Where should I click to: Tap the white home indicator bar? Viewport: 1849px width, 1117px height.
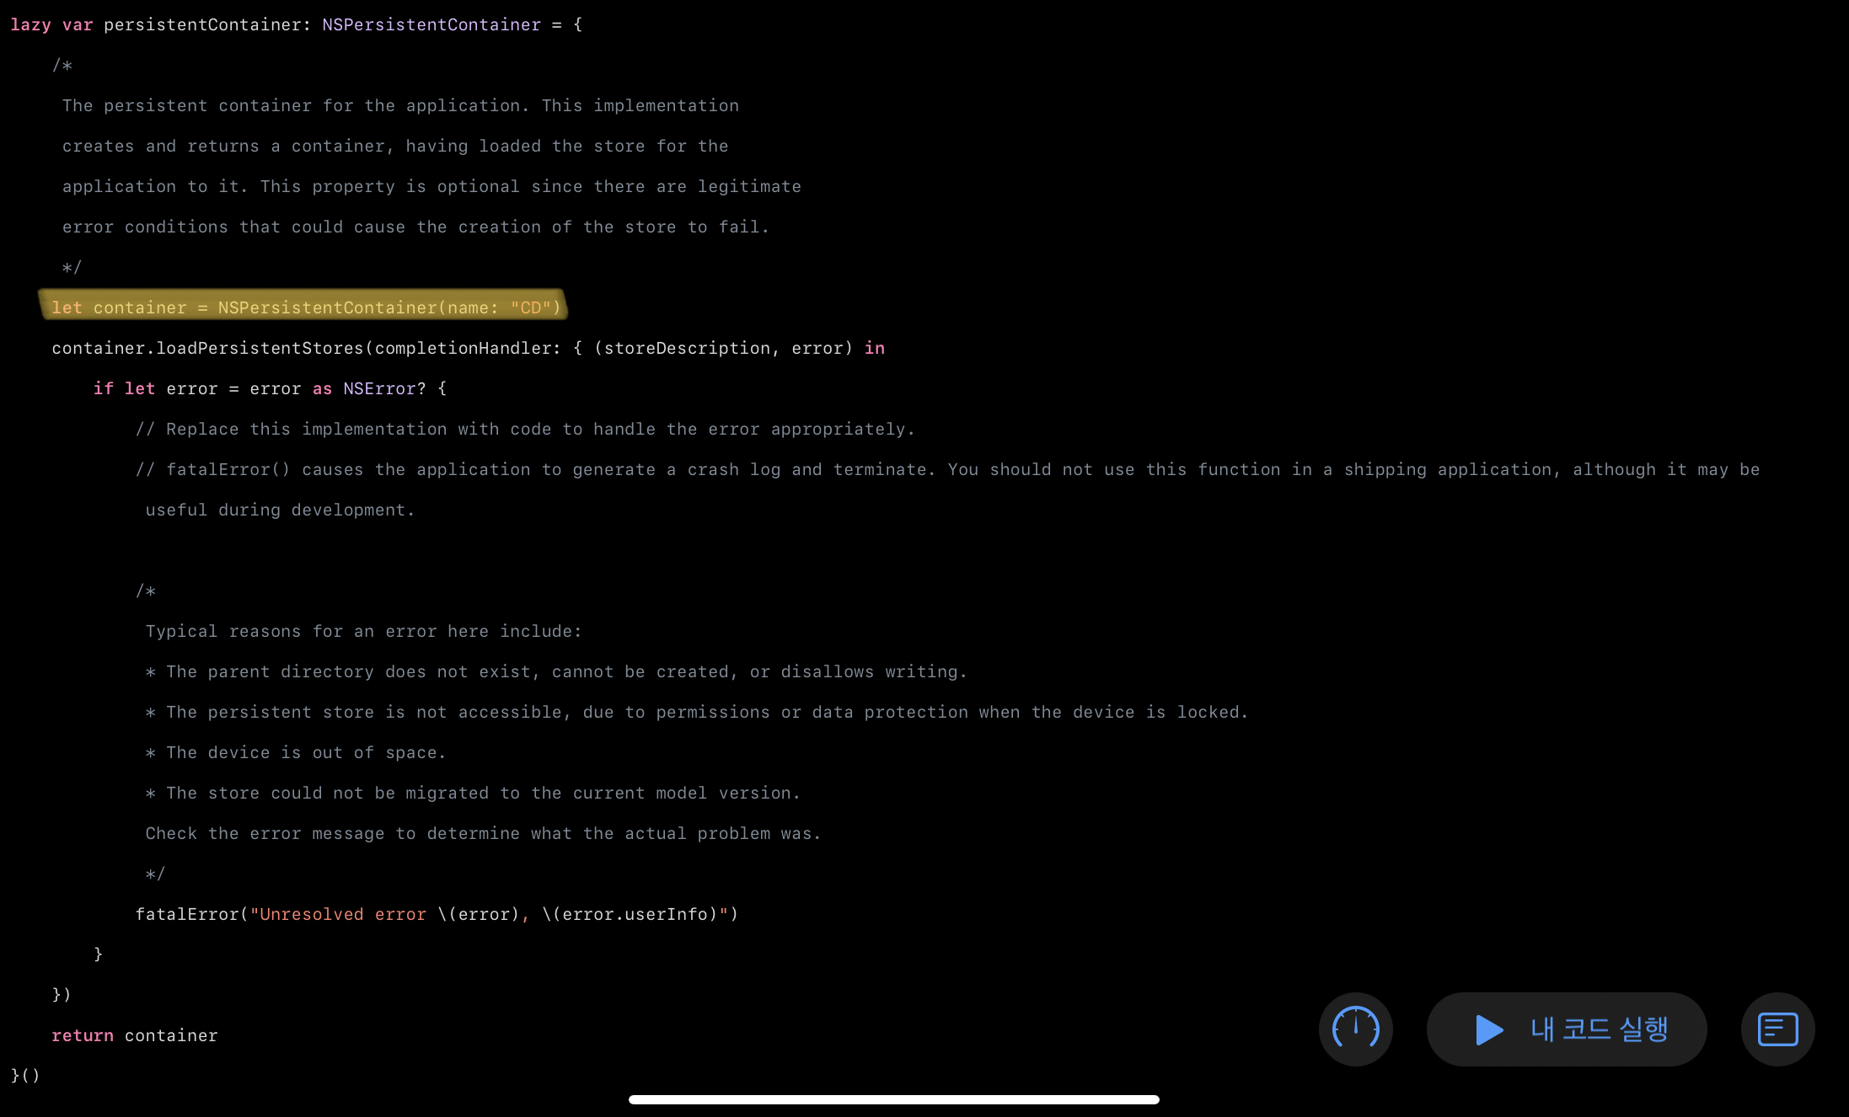coord(893,1099)
